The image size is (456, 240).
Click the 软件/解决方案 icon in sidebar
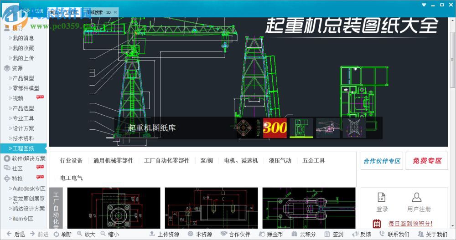pyautogui.click(x=7, y=158)
